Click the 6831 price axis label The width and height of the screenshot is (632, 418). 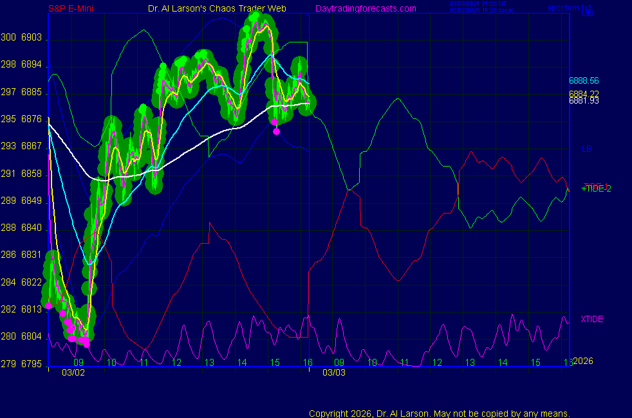click(31, 255)
